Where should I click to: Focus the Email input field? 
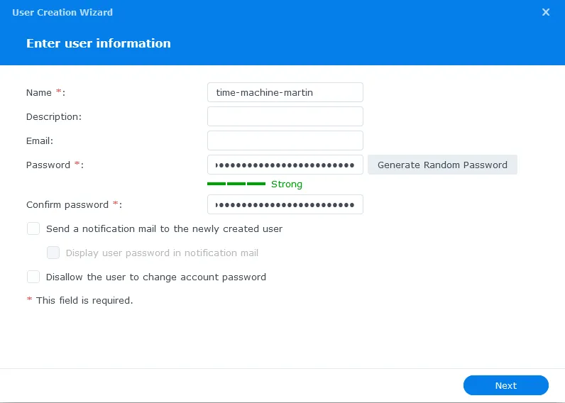(285, 140)
